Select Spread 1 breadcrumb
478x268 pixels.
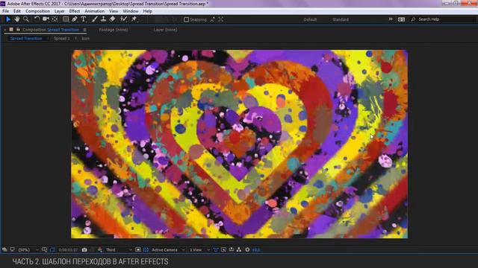tap(62, 39)
